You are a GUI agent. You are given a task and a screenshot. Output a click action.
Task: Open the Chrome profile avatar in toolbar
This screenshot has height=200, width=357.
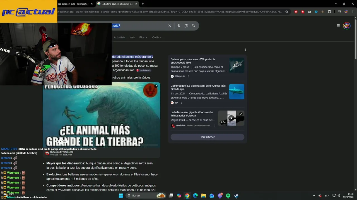(346, 12)
